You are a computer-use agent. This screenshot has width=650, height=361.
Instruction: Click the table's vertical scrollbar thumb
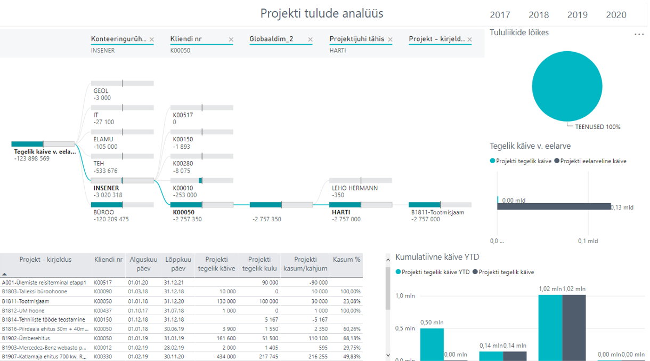(x=387, y=287)
